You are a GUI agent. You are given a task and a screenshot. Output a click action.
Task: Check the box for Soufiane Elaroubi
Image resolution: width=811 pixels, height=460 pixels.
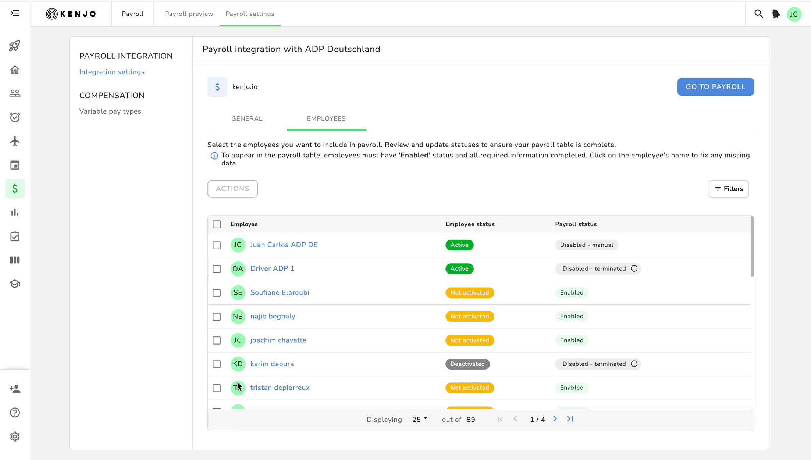pos(217,293)
